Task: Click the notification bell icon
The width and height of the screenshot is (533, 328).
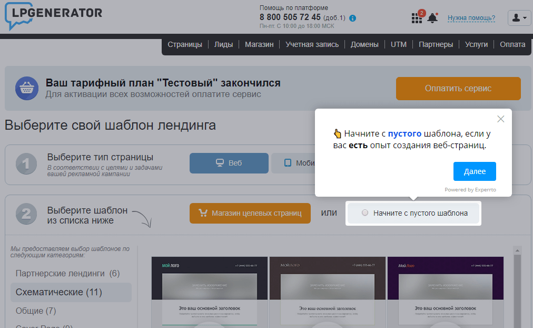Action: tap(432, 17)
